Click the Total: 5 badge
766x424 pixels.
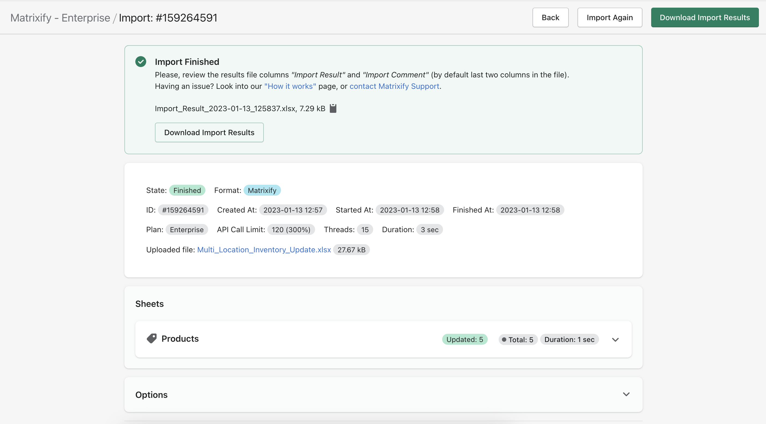(x=518, y=339)
